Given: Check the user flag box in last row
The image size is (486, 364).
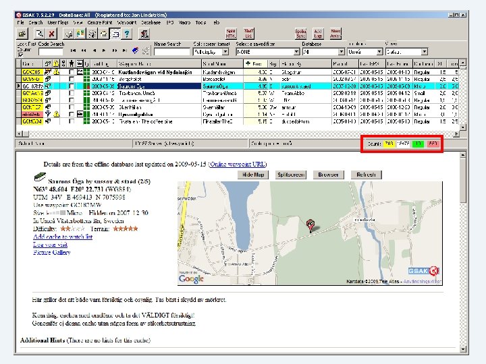Looking at the screenshot, I should 72,122.
